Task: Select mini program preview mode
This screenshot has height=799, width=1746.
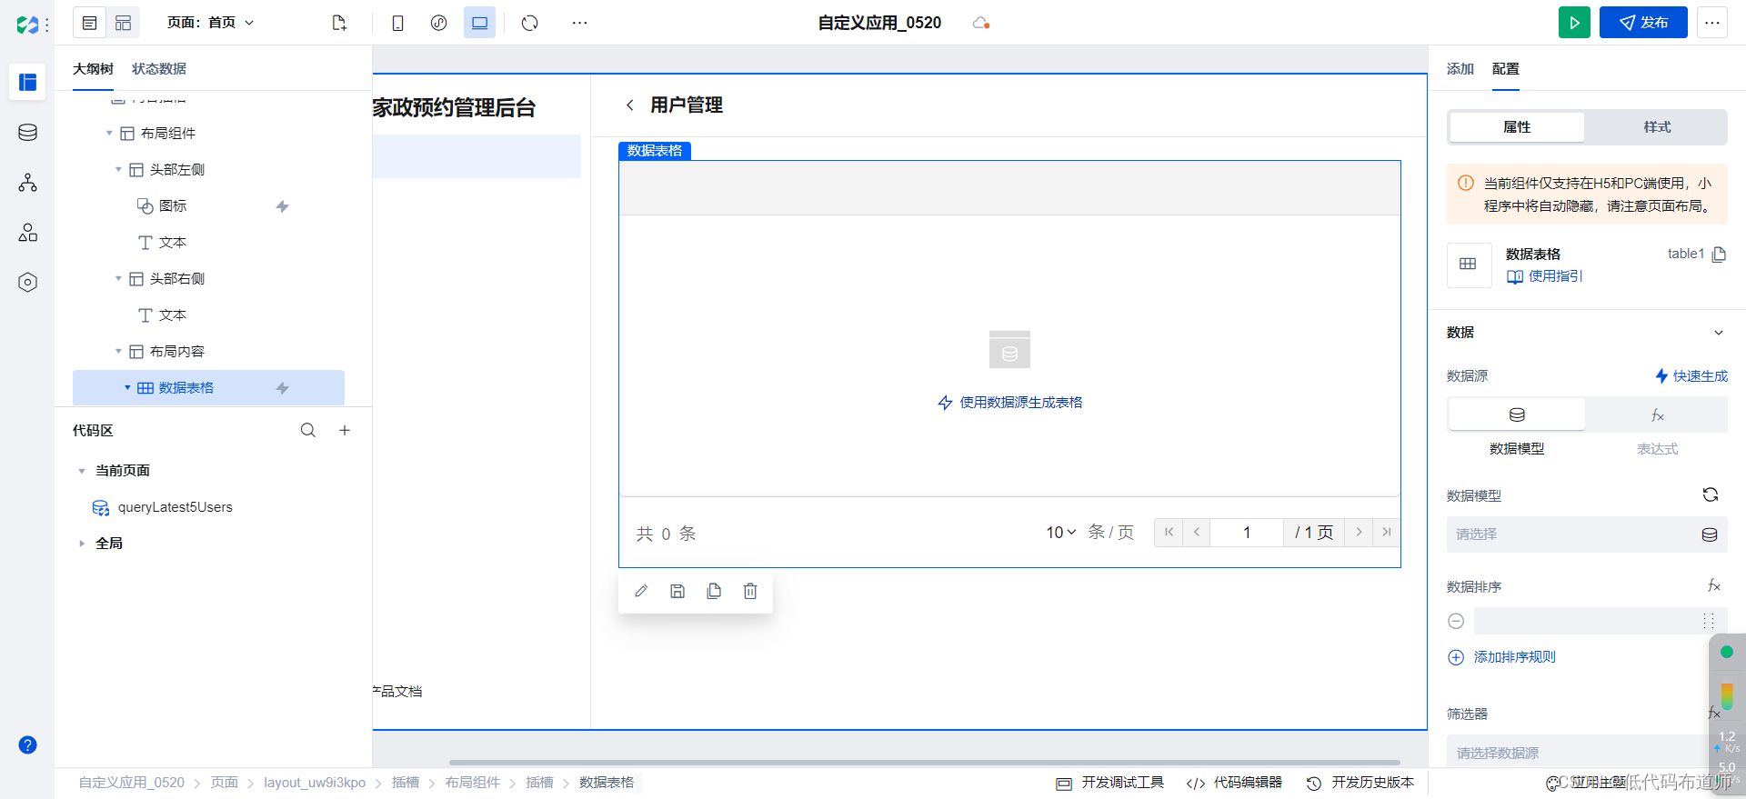Action: pyautogui.click(x=438, y=23)
